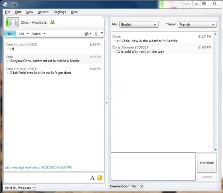
Task: Click the 6:36 PM timestamp in the IM pane
Action: pos(96,45)
